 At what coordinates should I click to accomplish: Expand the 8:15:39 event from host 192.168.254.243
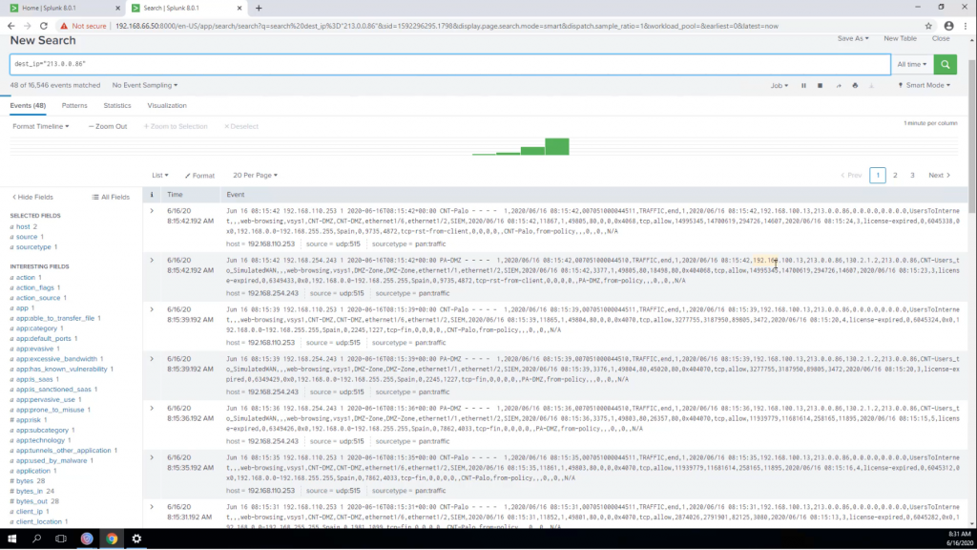[x=152, y=359]
